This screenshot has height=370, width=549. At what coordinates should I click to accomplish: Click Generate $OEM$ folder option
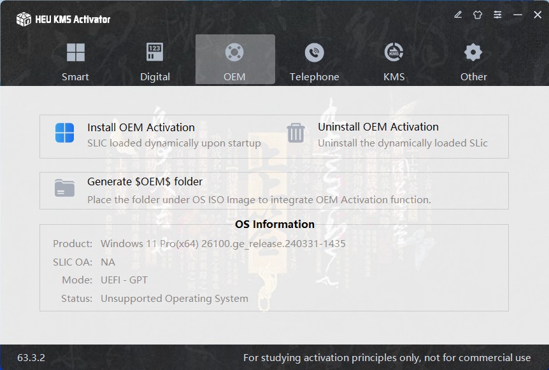pyautogui.click(x=145, y=181)
